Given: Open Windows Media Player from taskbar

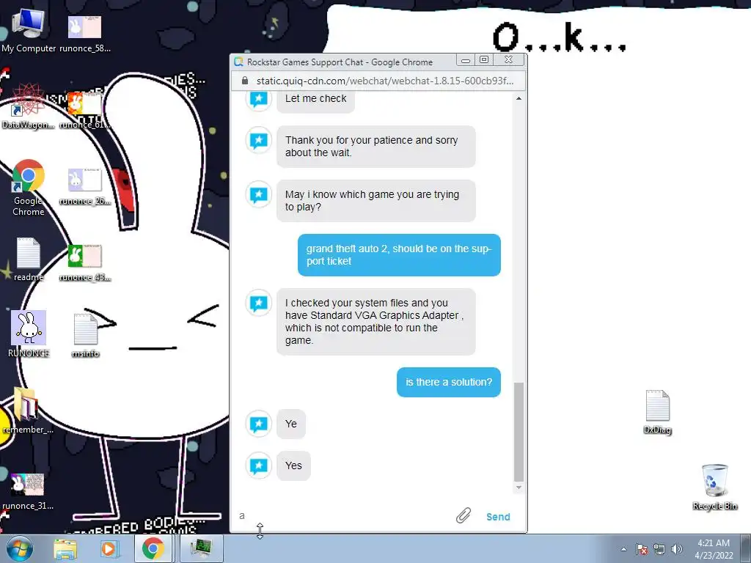Looking at the screenshot, I should click(x=109, y=548).
